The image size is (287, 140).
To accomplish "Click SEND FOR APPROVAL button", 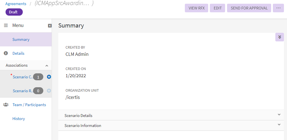I will (x=249, y=8).
